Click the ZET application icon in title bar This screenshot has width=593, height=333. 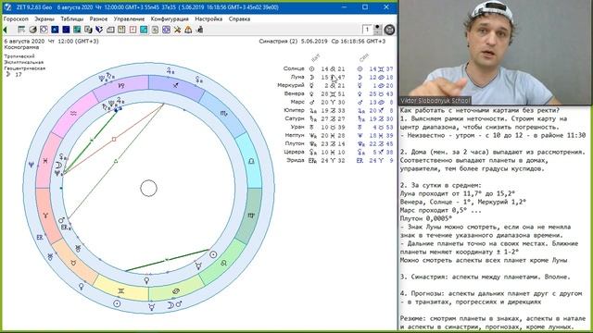(7, 6)
